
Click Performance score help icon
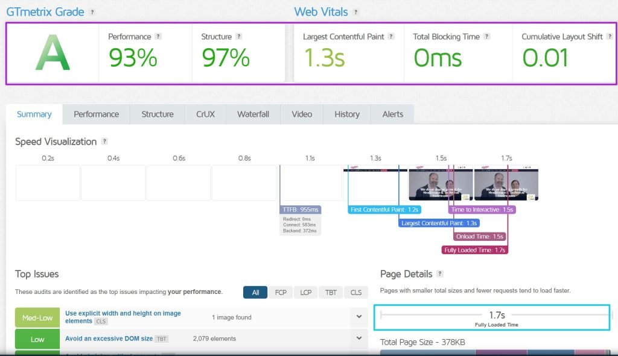(x=158, y=37)
